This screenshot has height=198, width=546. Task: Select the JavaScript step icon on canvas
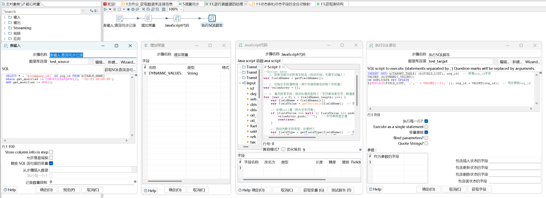pos(177,18)
